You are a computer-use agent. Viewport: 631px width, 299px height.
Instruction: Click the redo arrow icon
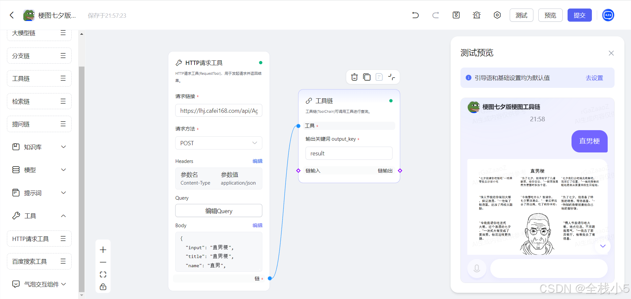pyautogui.click(x=435, y=15)
